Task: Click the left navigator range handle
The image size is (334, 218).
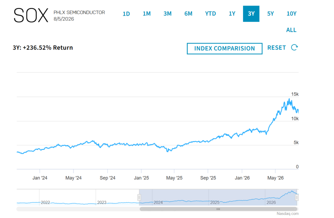Action: pyautogui.click(x=139, y=197)
